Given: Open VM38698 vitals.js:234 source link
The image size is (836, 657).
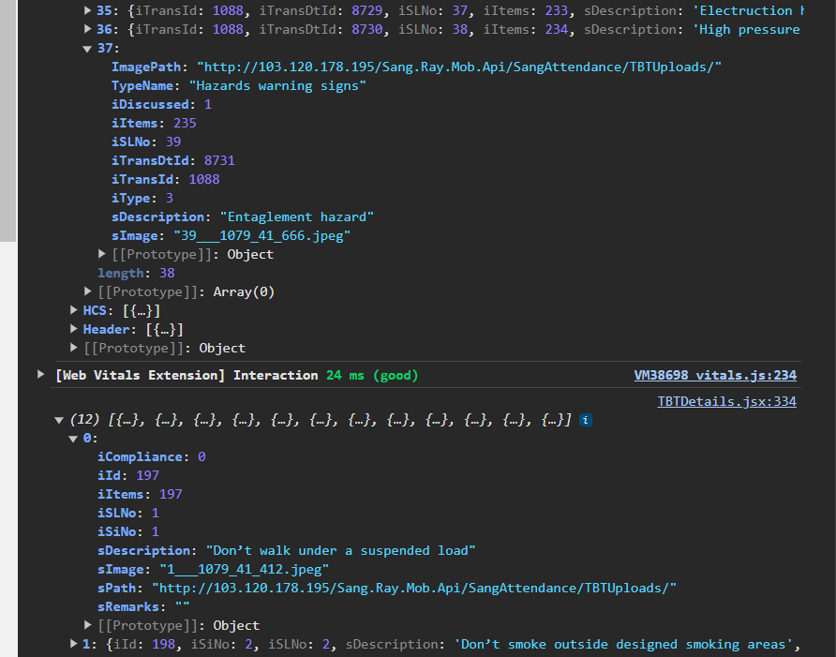Looking at the screenshot, I should pyautogui.click(x=714, y=375).
